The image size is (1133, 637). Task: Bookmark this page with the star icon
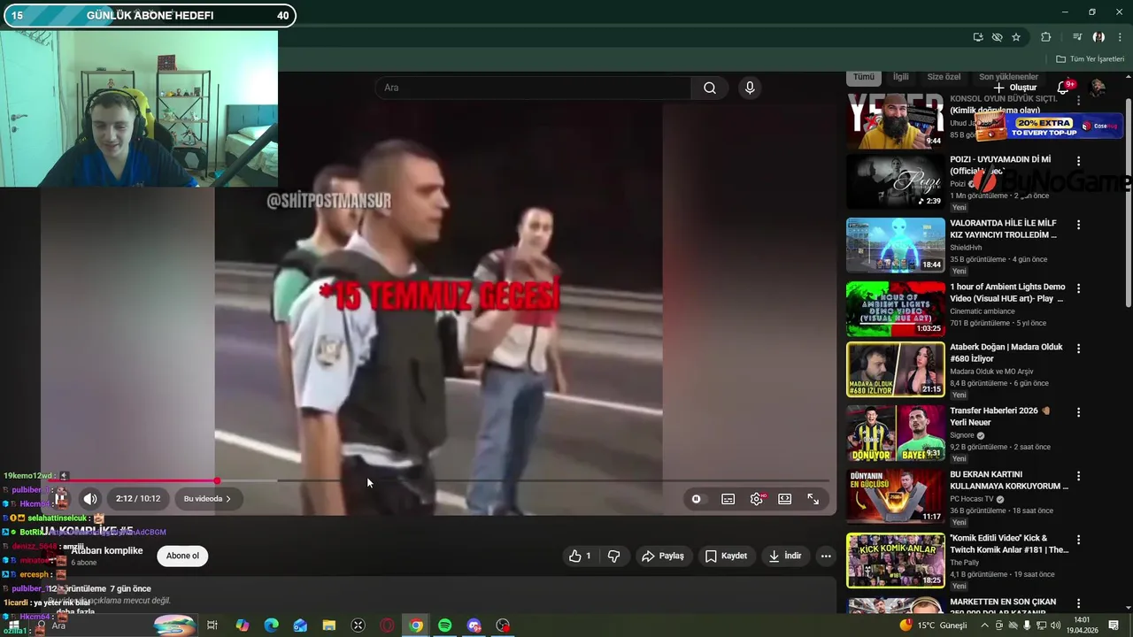coord(1016,37)
